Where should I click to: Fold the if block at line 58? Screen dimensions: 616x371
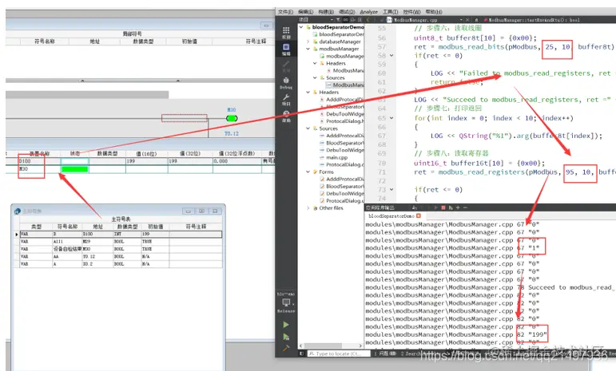click(x=391, y=56)
